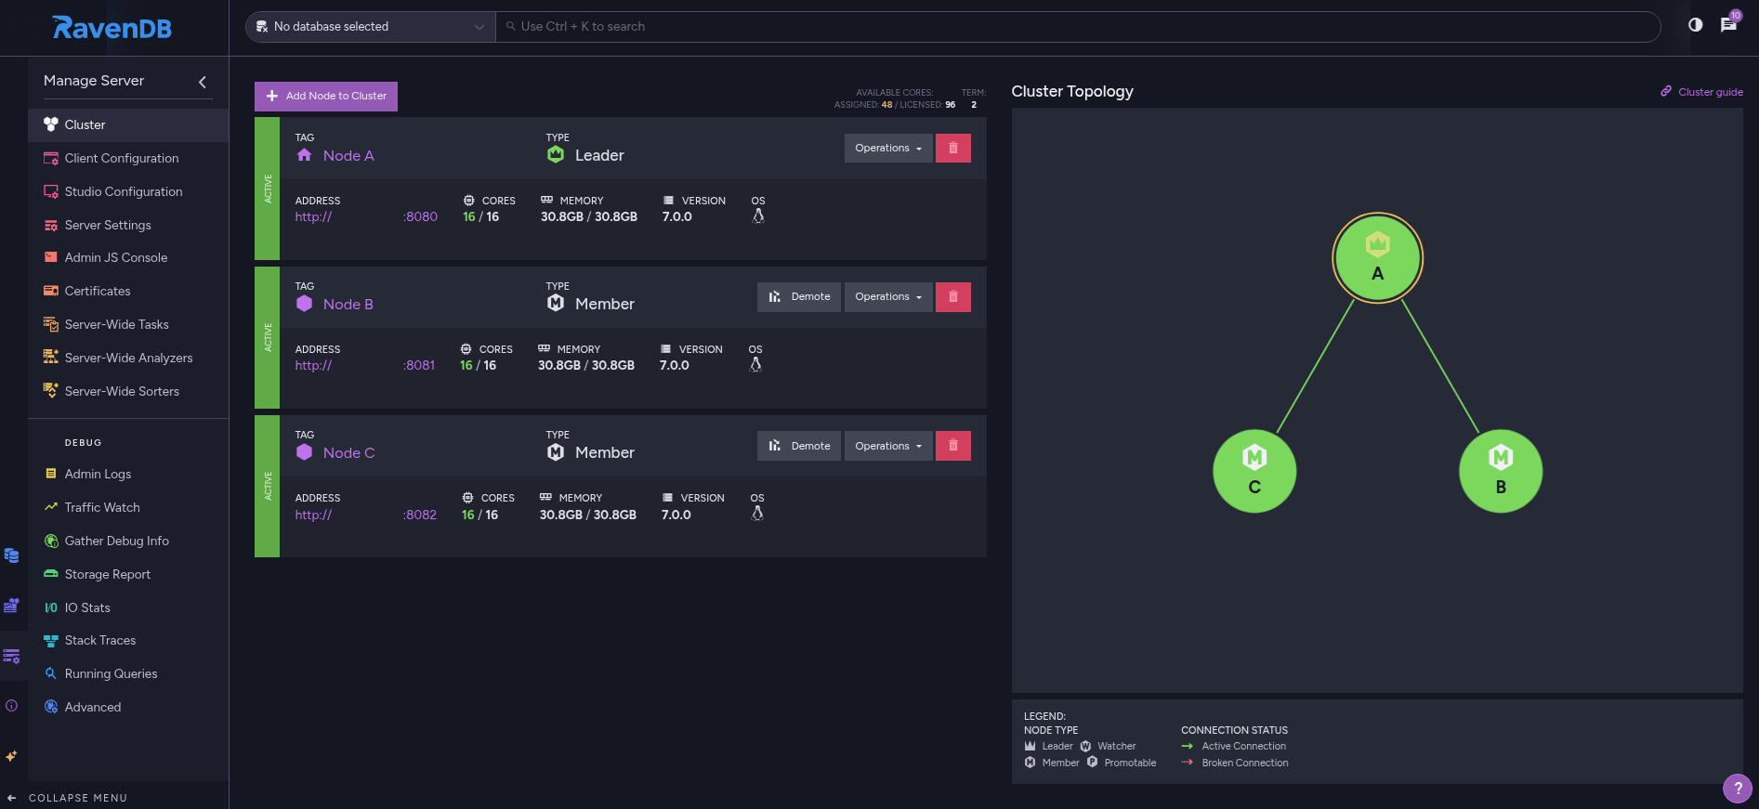Open Node C address link port 8082
The height and width of the screenshot is (809, 1759).
[366, 515]
